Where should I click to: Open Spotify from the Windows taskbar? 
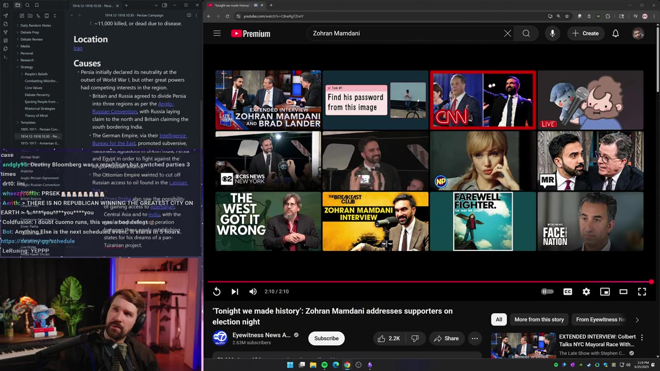coord(324,365)
